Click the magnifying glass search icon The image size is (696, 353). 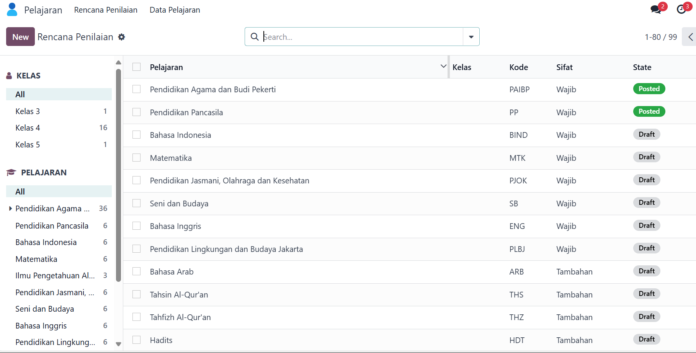(255, 37)
